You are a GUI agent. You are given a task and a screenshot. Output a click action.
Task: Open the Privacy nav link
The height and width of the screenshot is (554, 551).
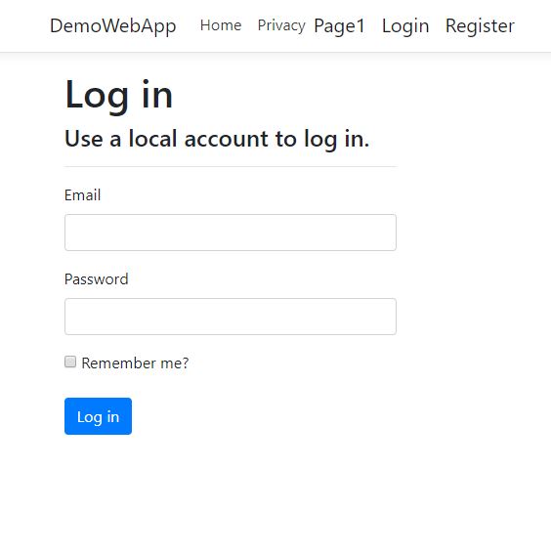281,25
